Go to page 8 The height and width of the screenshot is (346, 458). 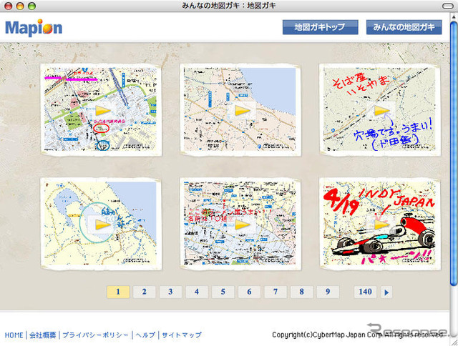(x=302, y=292)
